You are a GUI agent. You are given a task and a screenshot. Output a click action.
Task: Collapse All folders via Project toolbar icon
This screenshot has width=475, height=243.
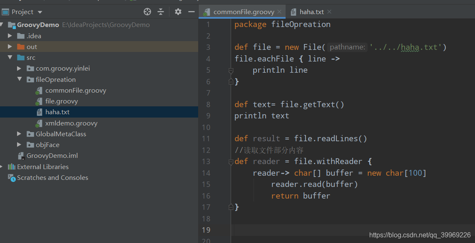tap(161, 12)
